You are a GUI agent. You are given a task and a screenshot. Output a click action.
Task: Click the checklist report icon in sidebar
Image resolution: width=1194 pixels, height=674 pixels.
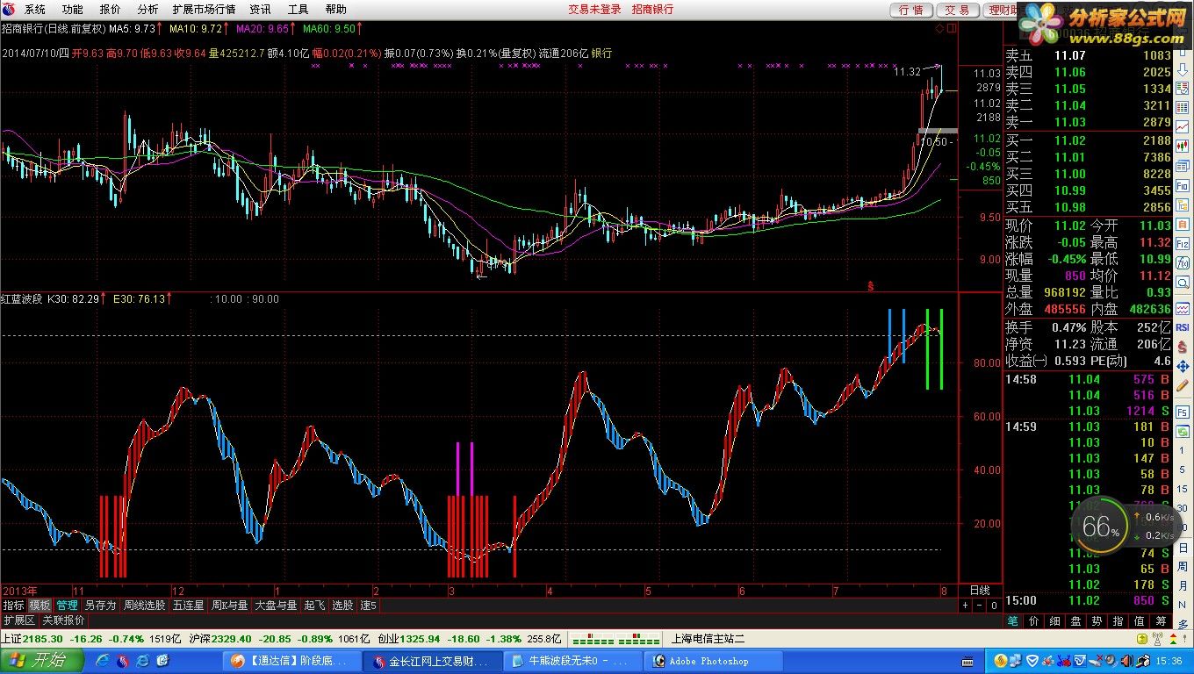[1182, 89]
